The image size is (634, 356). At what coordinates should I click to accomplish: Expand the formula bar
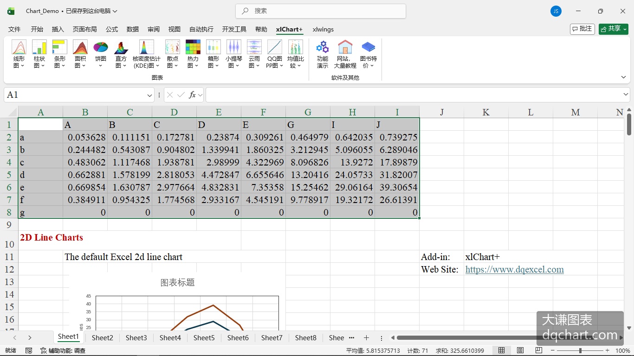tap(626, 95)
